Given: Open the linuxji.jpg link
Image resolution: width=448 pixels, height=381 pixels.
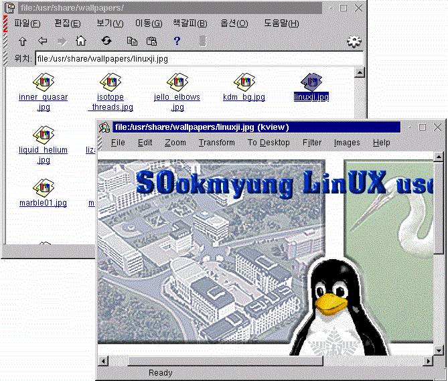Looking at the screenshot, I should 311,97.
